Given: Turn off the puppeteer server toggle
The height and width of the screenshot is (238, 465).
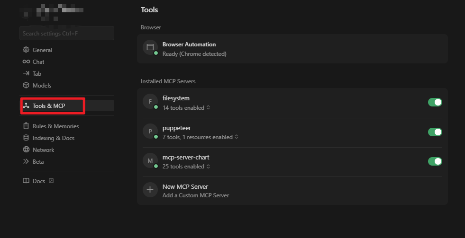Looking at the screenshot, I should pos(435,132).
